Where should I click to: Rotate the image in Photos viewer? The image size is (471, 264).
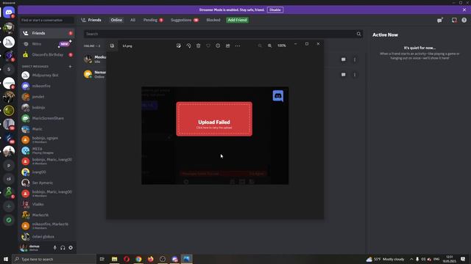click(x=188, y=45)
